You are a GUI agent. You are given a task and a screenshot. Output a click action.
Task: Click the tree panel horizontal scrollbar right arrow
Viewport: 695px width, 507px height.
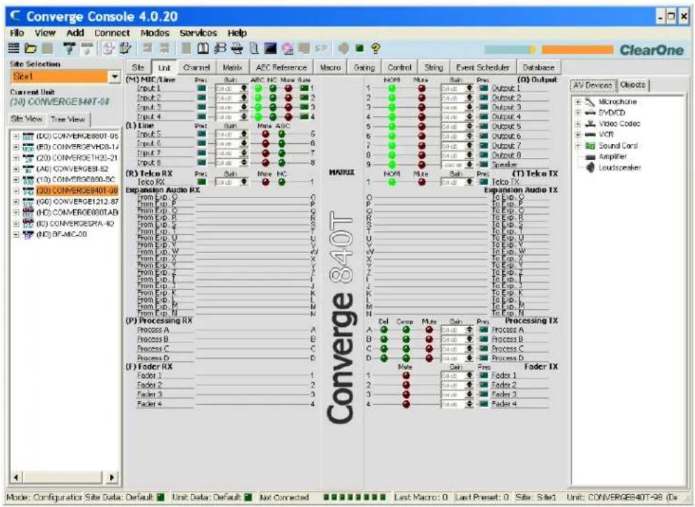(111, 477)
